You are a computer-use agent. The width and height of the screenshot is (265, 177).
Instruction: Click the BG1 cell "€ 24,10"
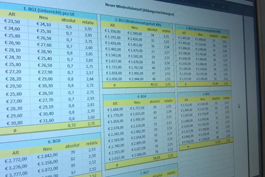(44, 24)
